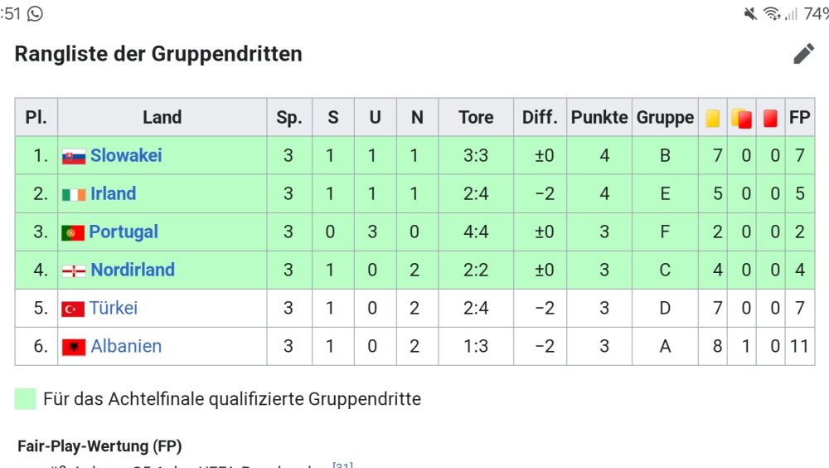
Task: Click the Punkte column header
Action: click(x=599, y=117)
